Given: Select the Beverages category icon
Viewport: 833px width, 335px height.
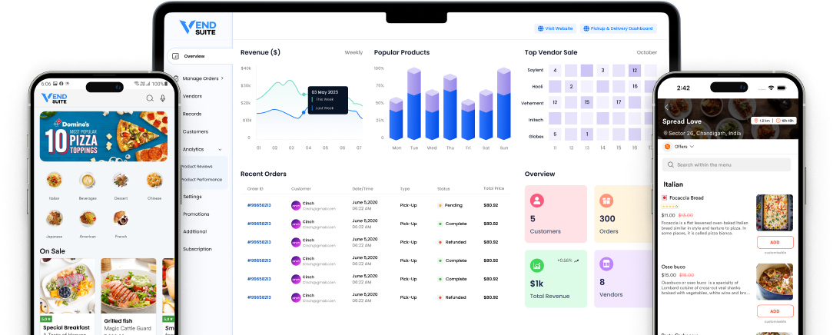Looking at the screenshot, I should pyautogui.click(x=87, y=180).
